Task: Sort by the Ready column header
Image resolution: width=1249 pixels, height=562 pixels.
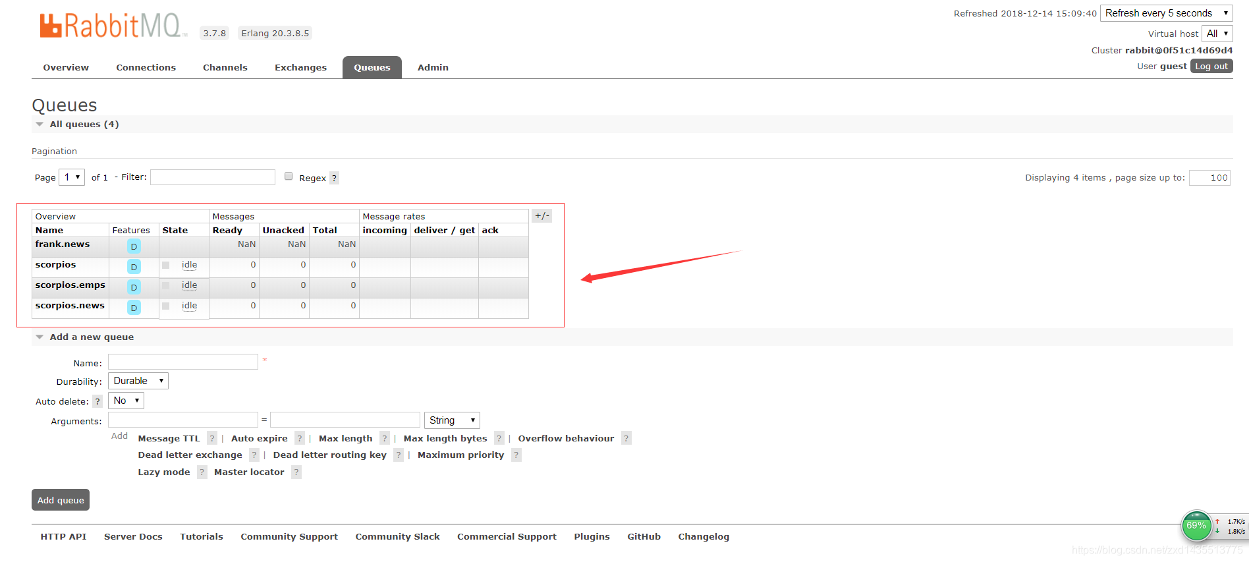Action: (x=227, y=230)
